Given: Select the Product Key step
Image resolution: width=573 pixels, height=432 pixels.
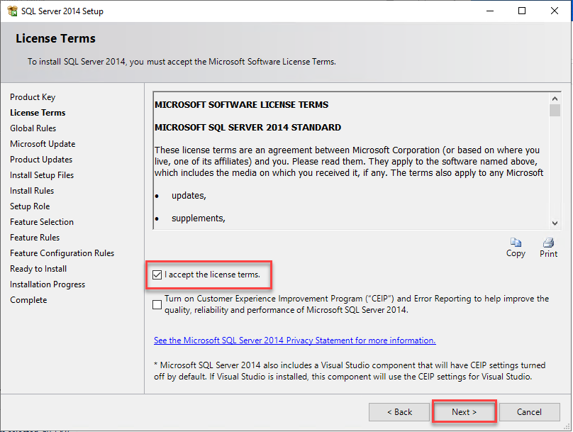Looking at the screenshot, I should (x=33, y=97).
